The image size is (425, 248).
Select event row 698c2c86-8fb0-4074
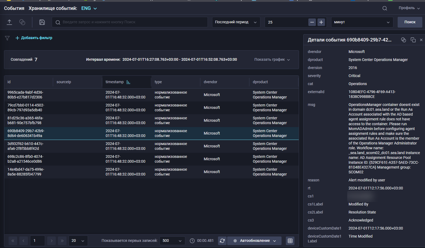point(151,159)
